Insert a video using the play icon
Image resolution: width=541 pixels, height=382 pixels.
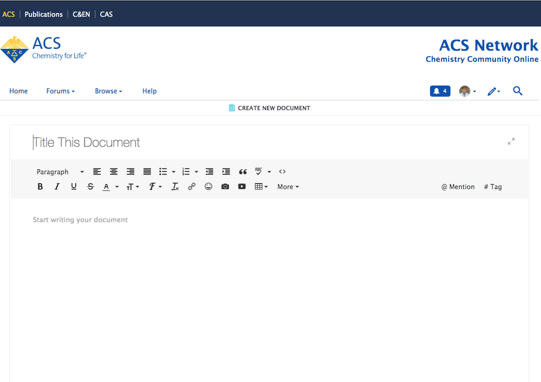click(242, 186)
